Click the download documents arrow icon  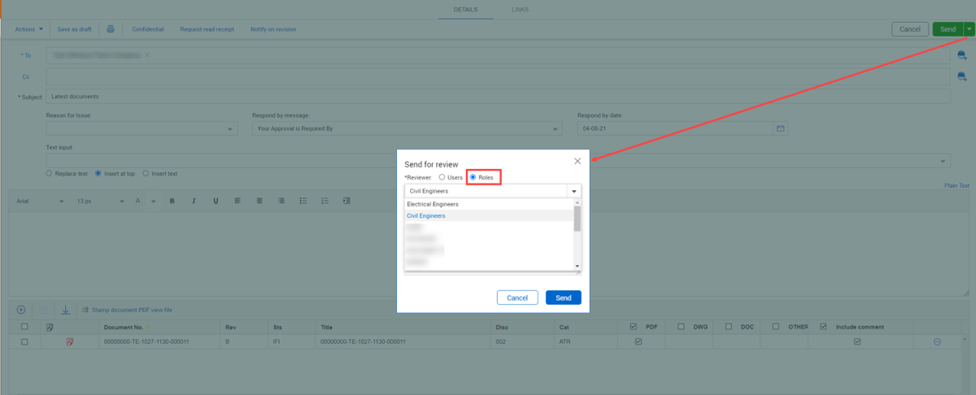65,310
